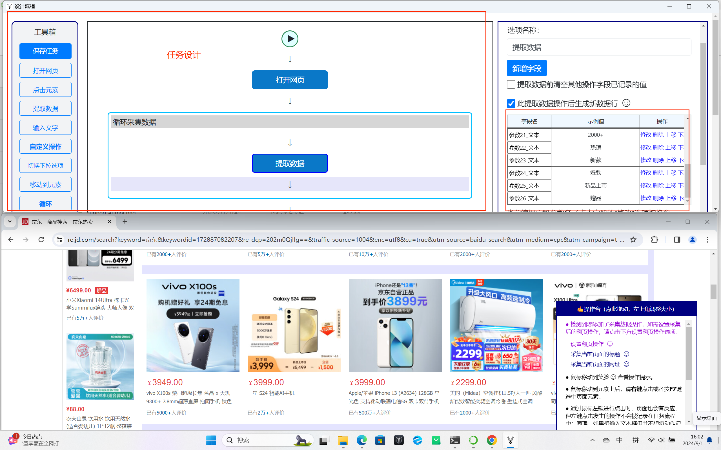
Task: Open notification bell in system tray
Action: (x=710, y=440)
